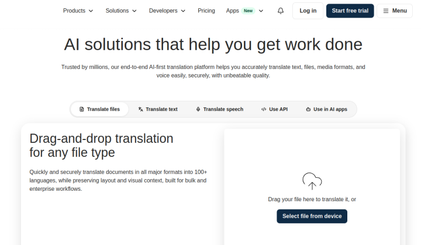
Task: Click the microphone icon beside Translate speech
Action: point(198,109)
